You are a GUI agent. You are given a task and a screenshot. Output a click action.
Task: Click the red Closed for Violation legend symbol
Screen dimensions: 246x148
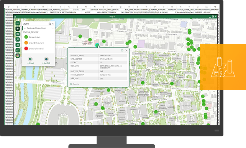tap(26, 48)
